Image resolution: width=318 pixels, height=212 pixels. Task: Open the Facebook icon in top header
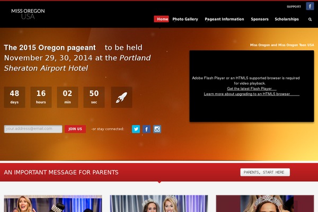click(310, 6)
